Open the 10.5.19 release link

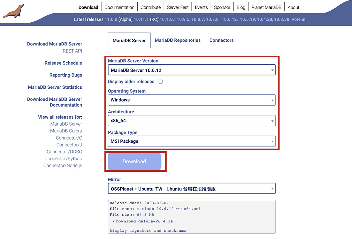[x=247, y=19]
